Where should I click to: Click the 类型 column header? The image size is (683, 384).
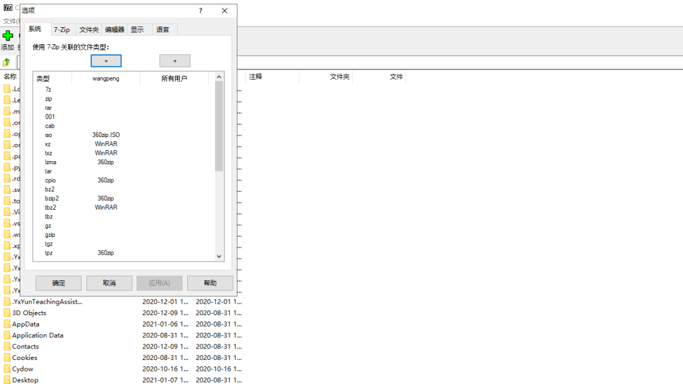click(43, 78)
